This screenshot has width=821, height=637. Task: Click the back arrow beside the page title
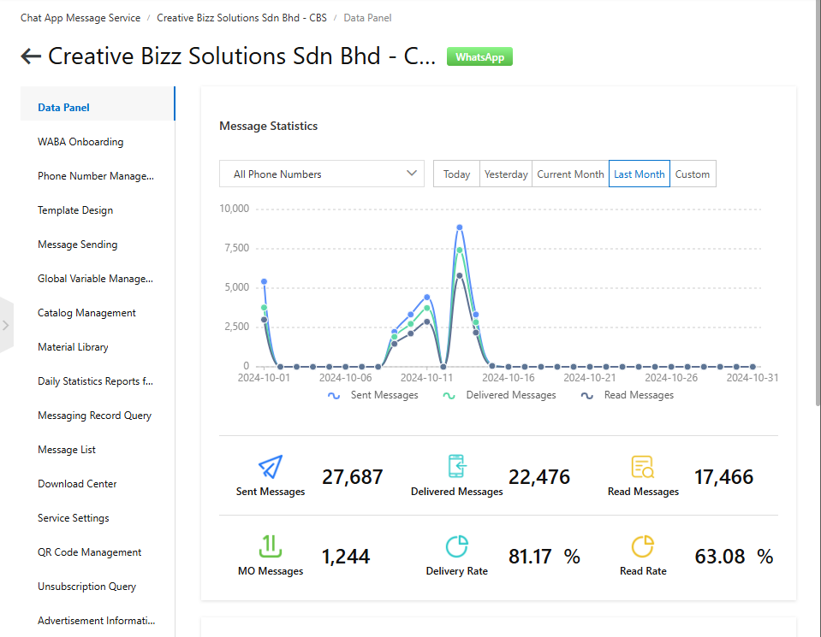(31, 56)
